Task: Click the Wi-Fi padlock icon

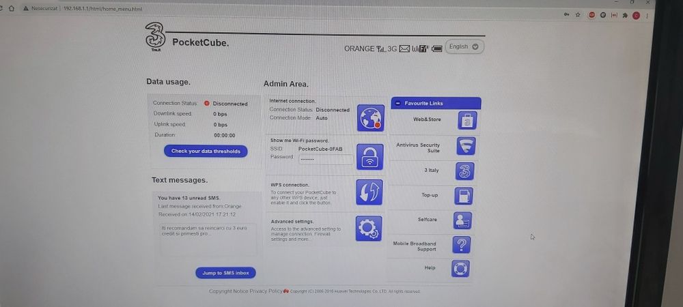Action: click(x=370, y=157)
